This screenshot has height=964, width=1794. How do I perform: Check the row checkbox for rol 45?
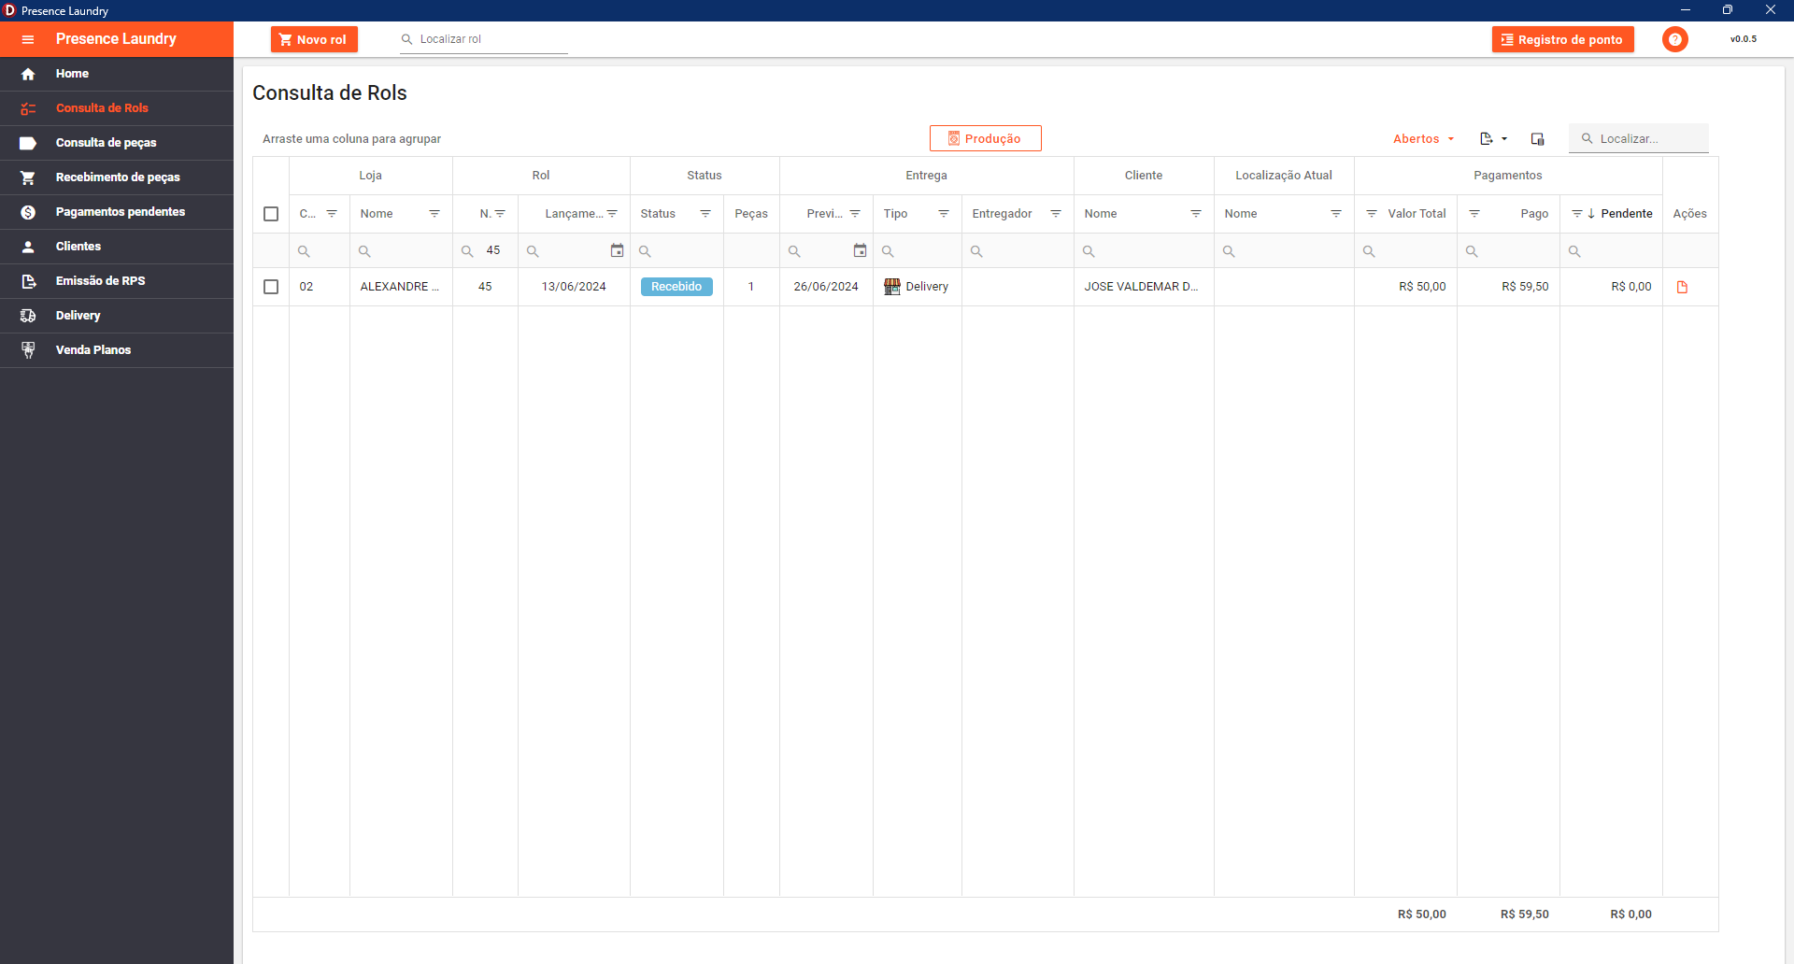pyautogui.click(x=271, y=287)
